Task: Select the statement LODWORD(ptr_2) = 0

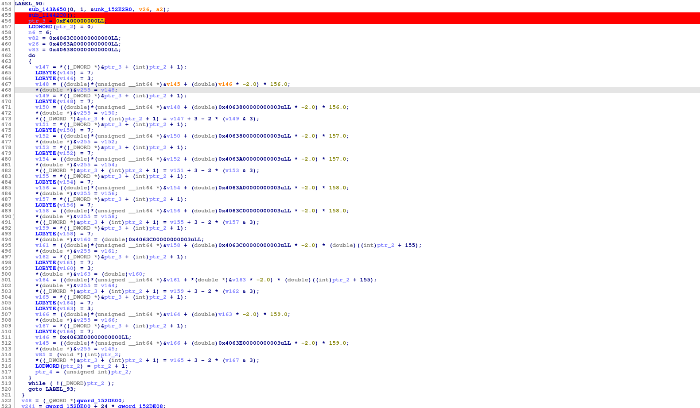Action: 61,27
